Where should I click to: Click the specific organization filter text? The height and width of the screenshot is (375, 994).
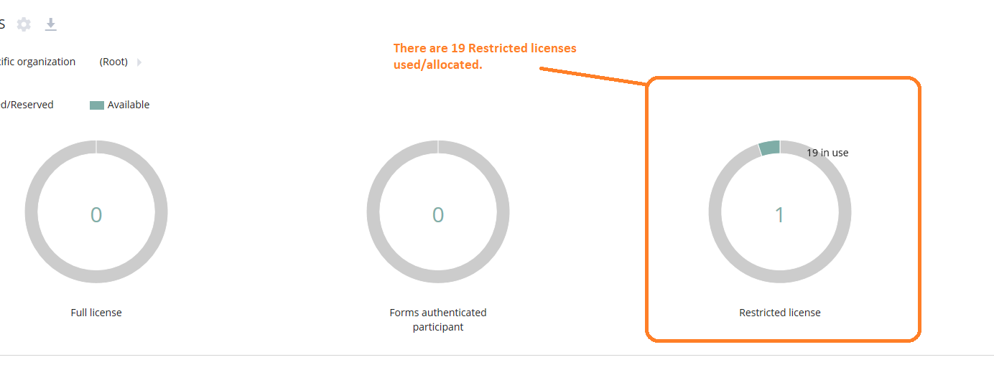pyautogui.click(x=37, y=62)
